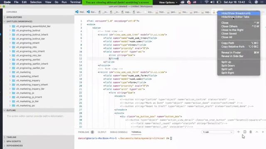Viewport: 266px width, 149px height.
Task: Click the vit_marketing_inquery_tier folder row
Action: [39, 89]
